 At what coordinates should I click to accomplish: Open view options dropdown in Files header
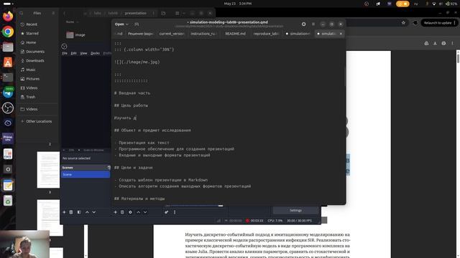tap(184, 13)
